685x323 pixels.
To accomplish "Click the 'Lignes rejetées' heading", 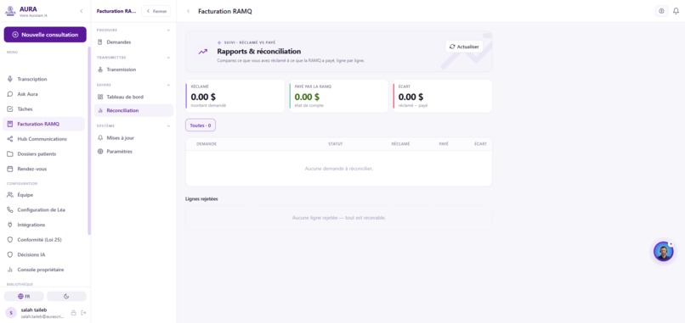I will pos(201,198).
